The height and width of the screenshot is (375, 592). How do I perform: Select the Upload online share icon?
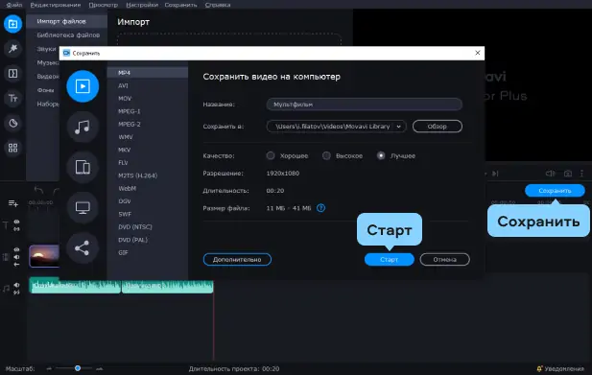point(83,247)
